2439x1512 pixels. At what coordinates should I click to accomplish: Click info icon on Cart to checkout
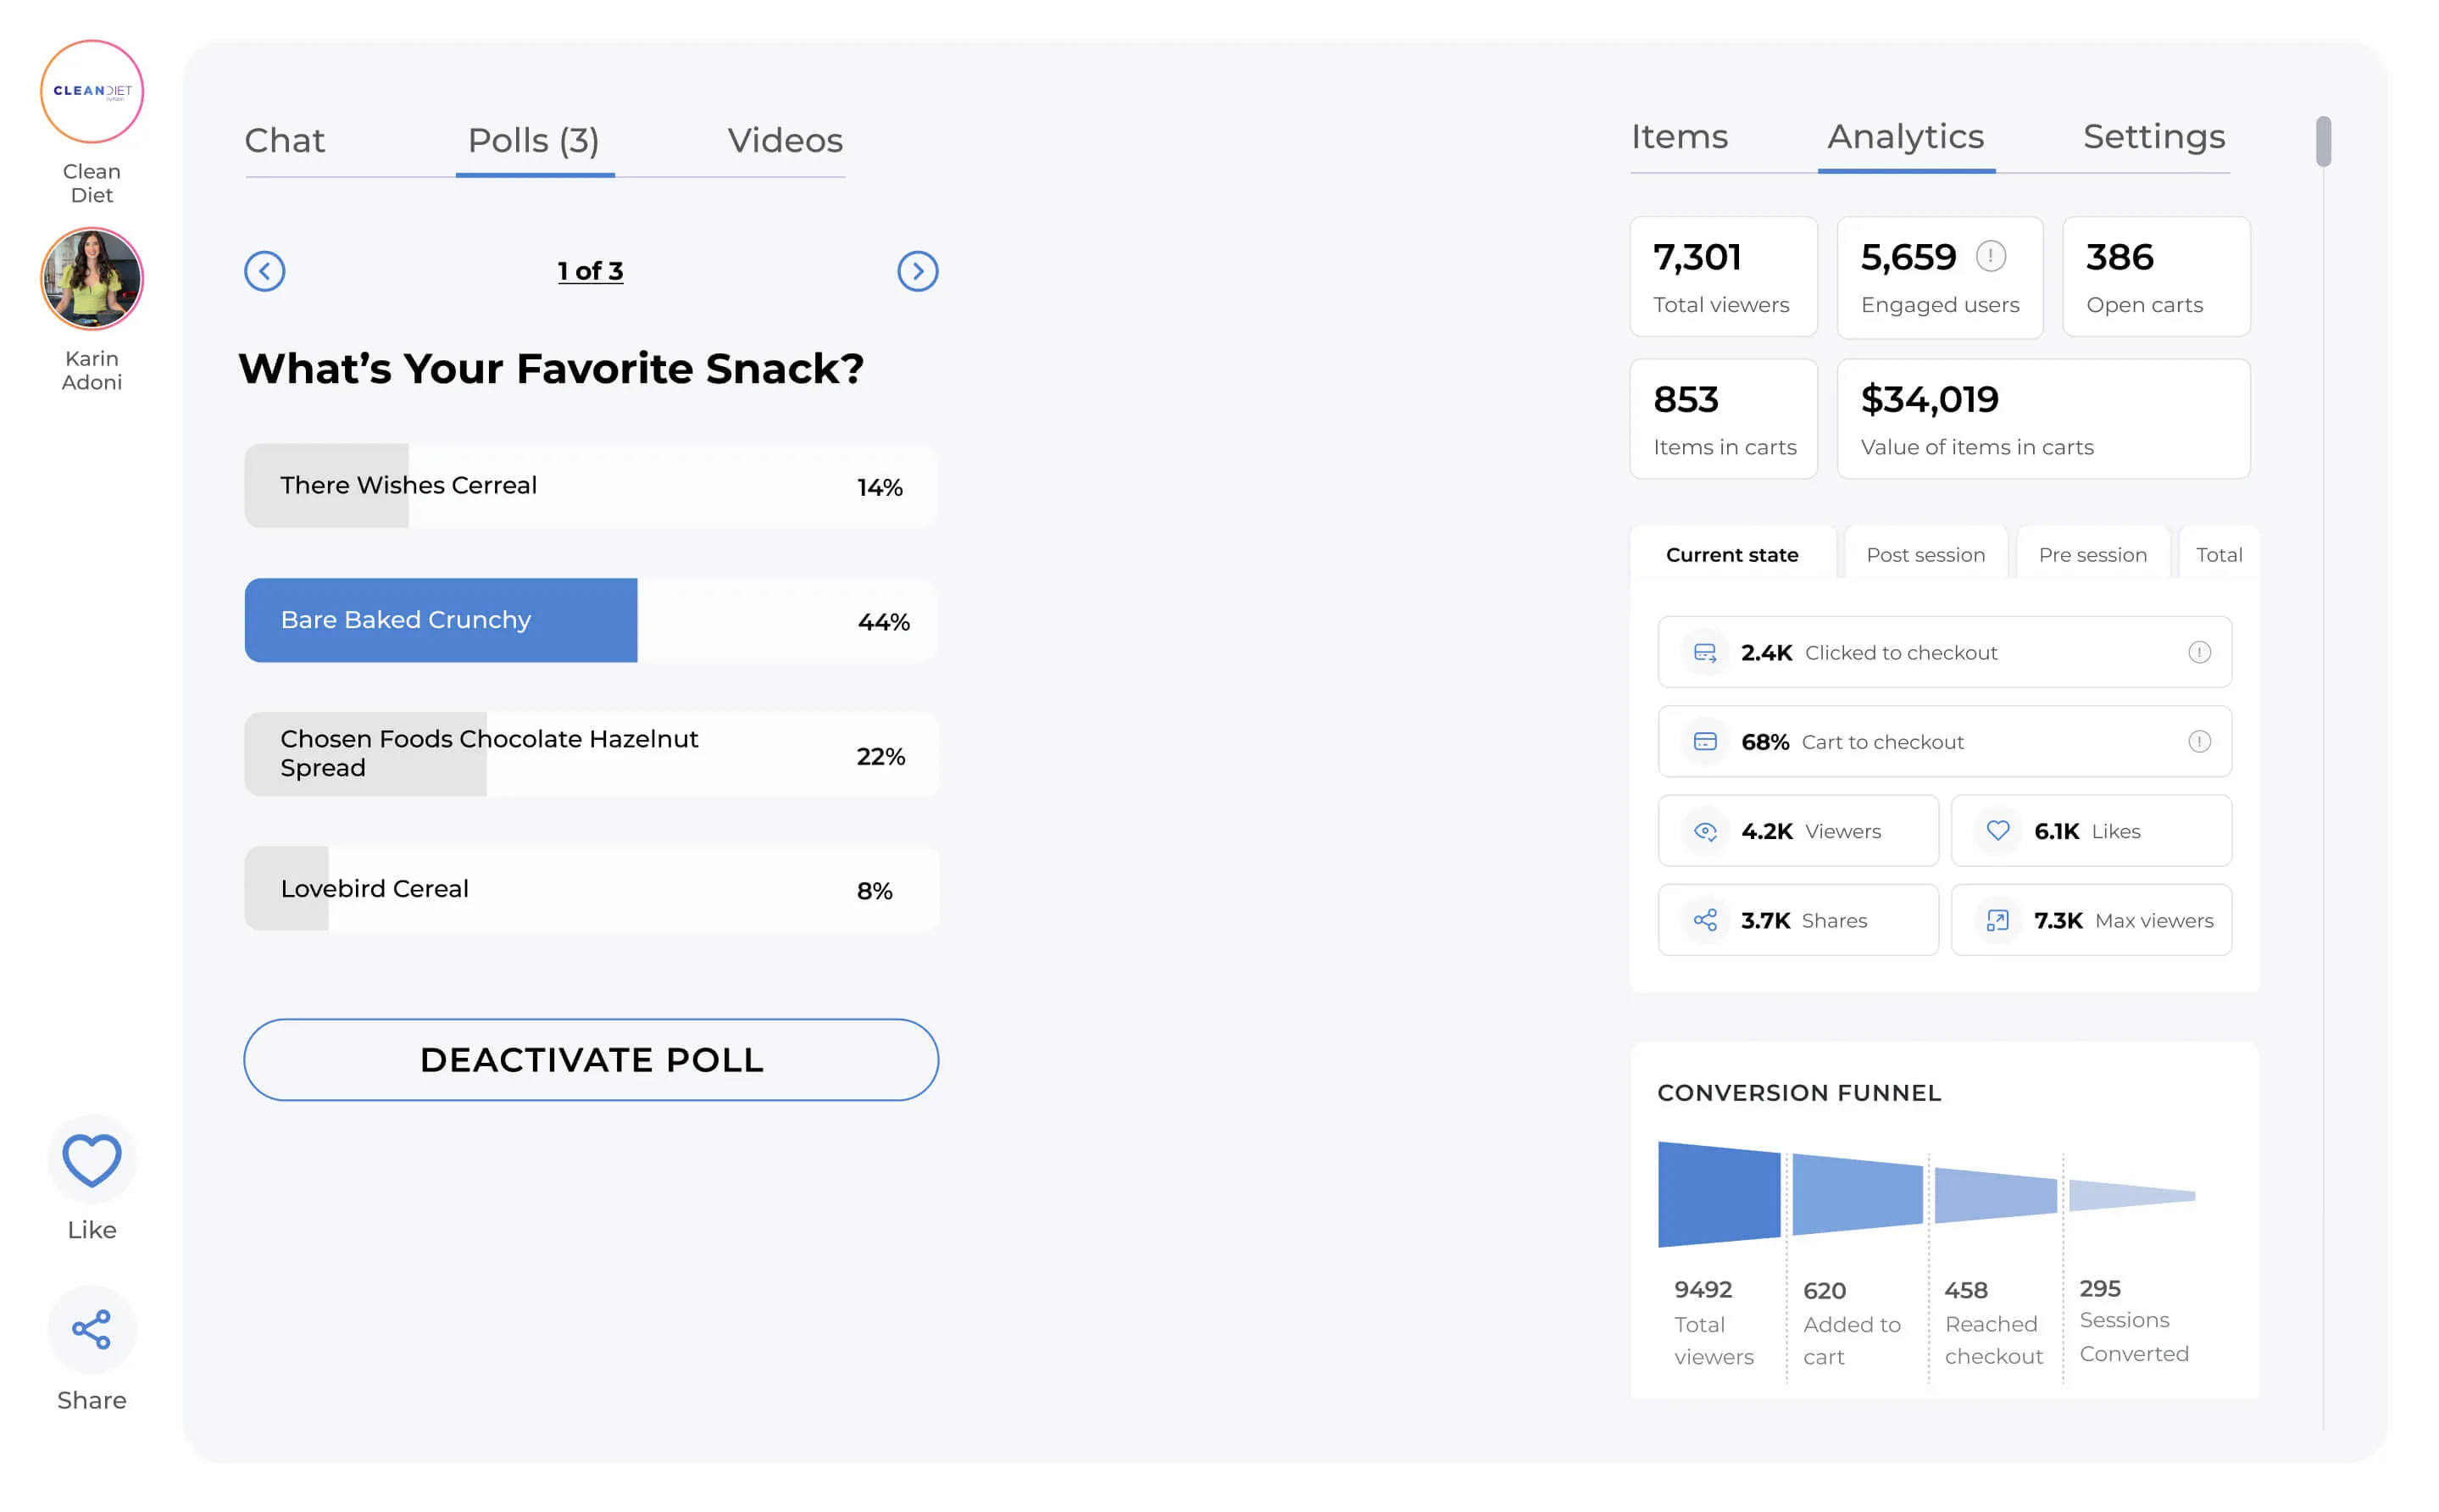coord(2198,741)
